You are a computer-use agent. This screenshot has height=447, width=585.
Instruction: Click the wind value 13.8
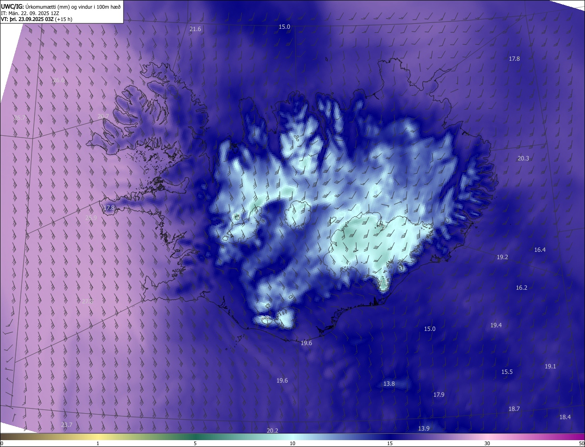tap(389, 384)
